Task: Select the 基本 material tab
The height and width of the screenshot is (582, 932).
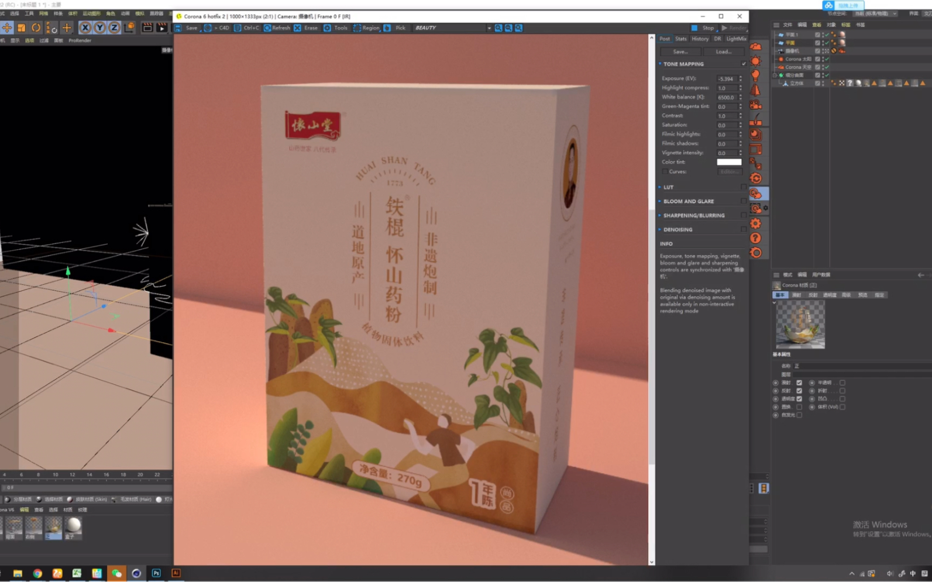Action: (x=780, y=295)
